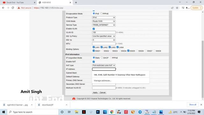This screenshot has width=204, height=115.
Task: Click the weather 23°C taskbar widget
Action: (173, 112)
